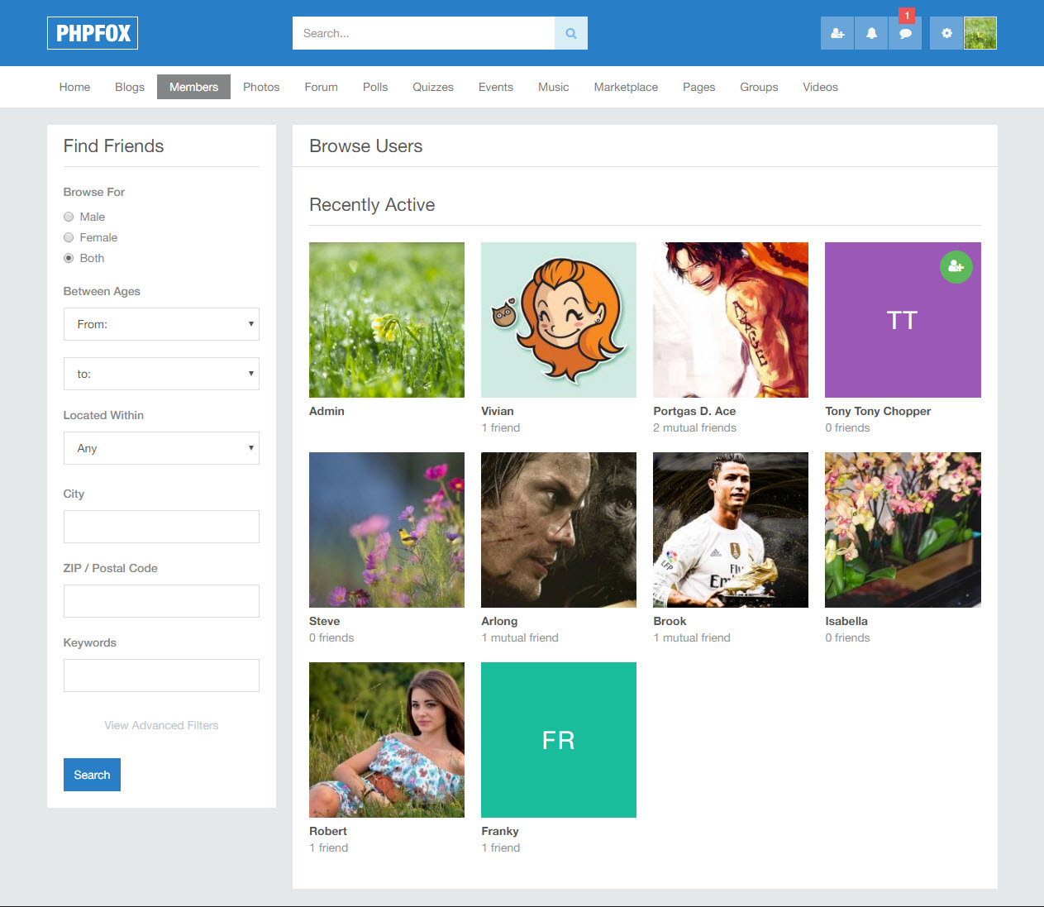Open the Located Within dropdown
This screenshot has height=907, width=1044.
(161, 448)
